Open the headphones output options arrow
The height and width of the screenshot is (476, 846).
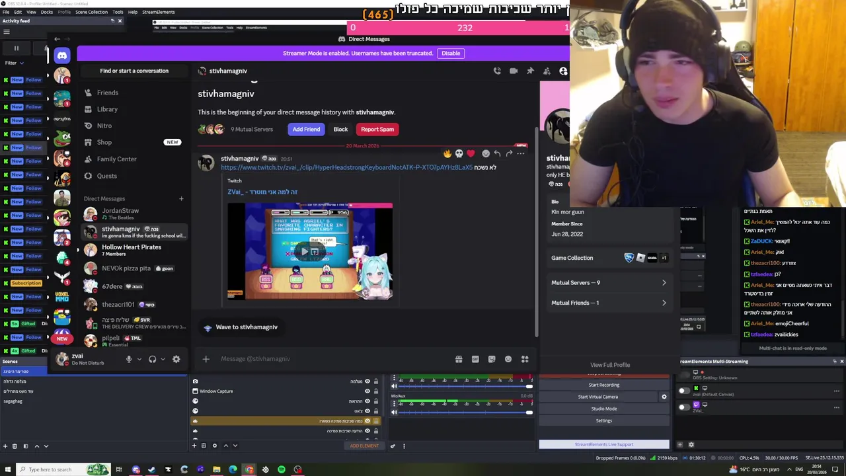click(163, 359)
